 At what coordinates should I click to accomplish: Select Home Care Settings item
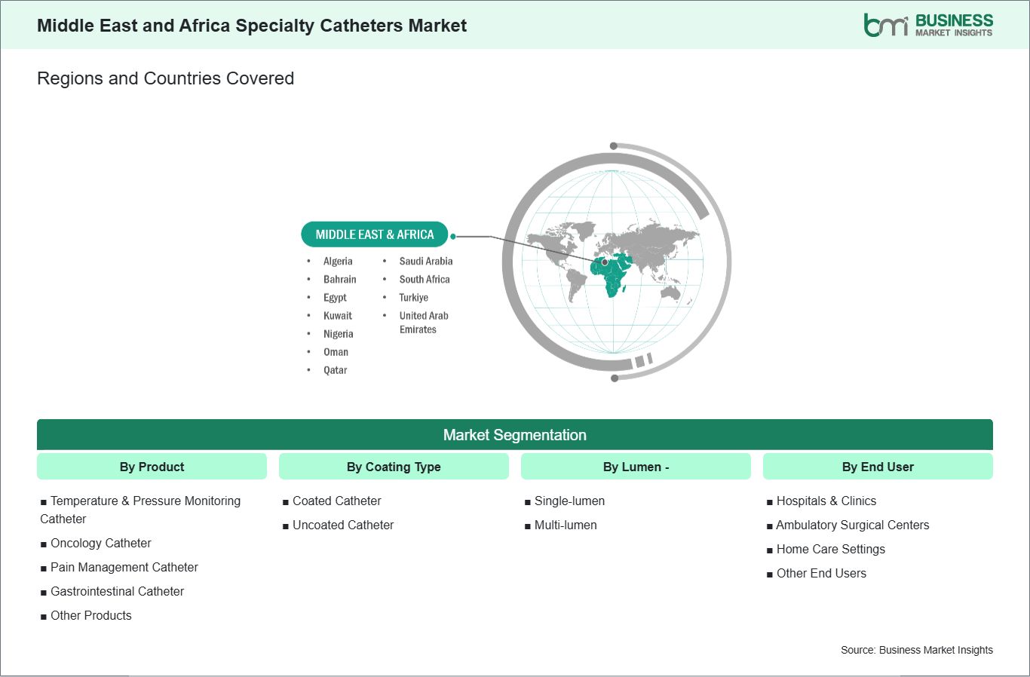(x=830, y=549)
